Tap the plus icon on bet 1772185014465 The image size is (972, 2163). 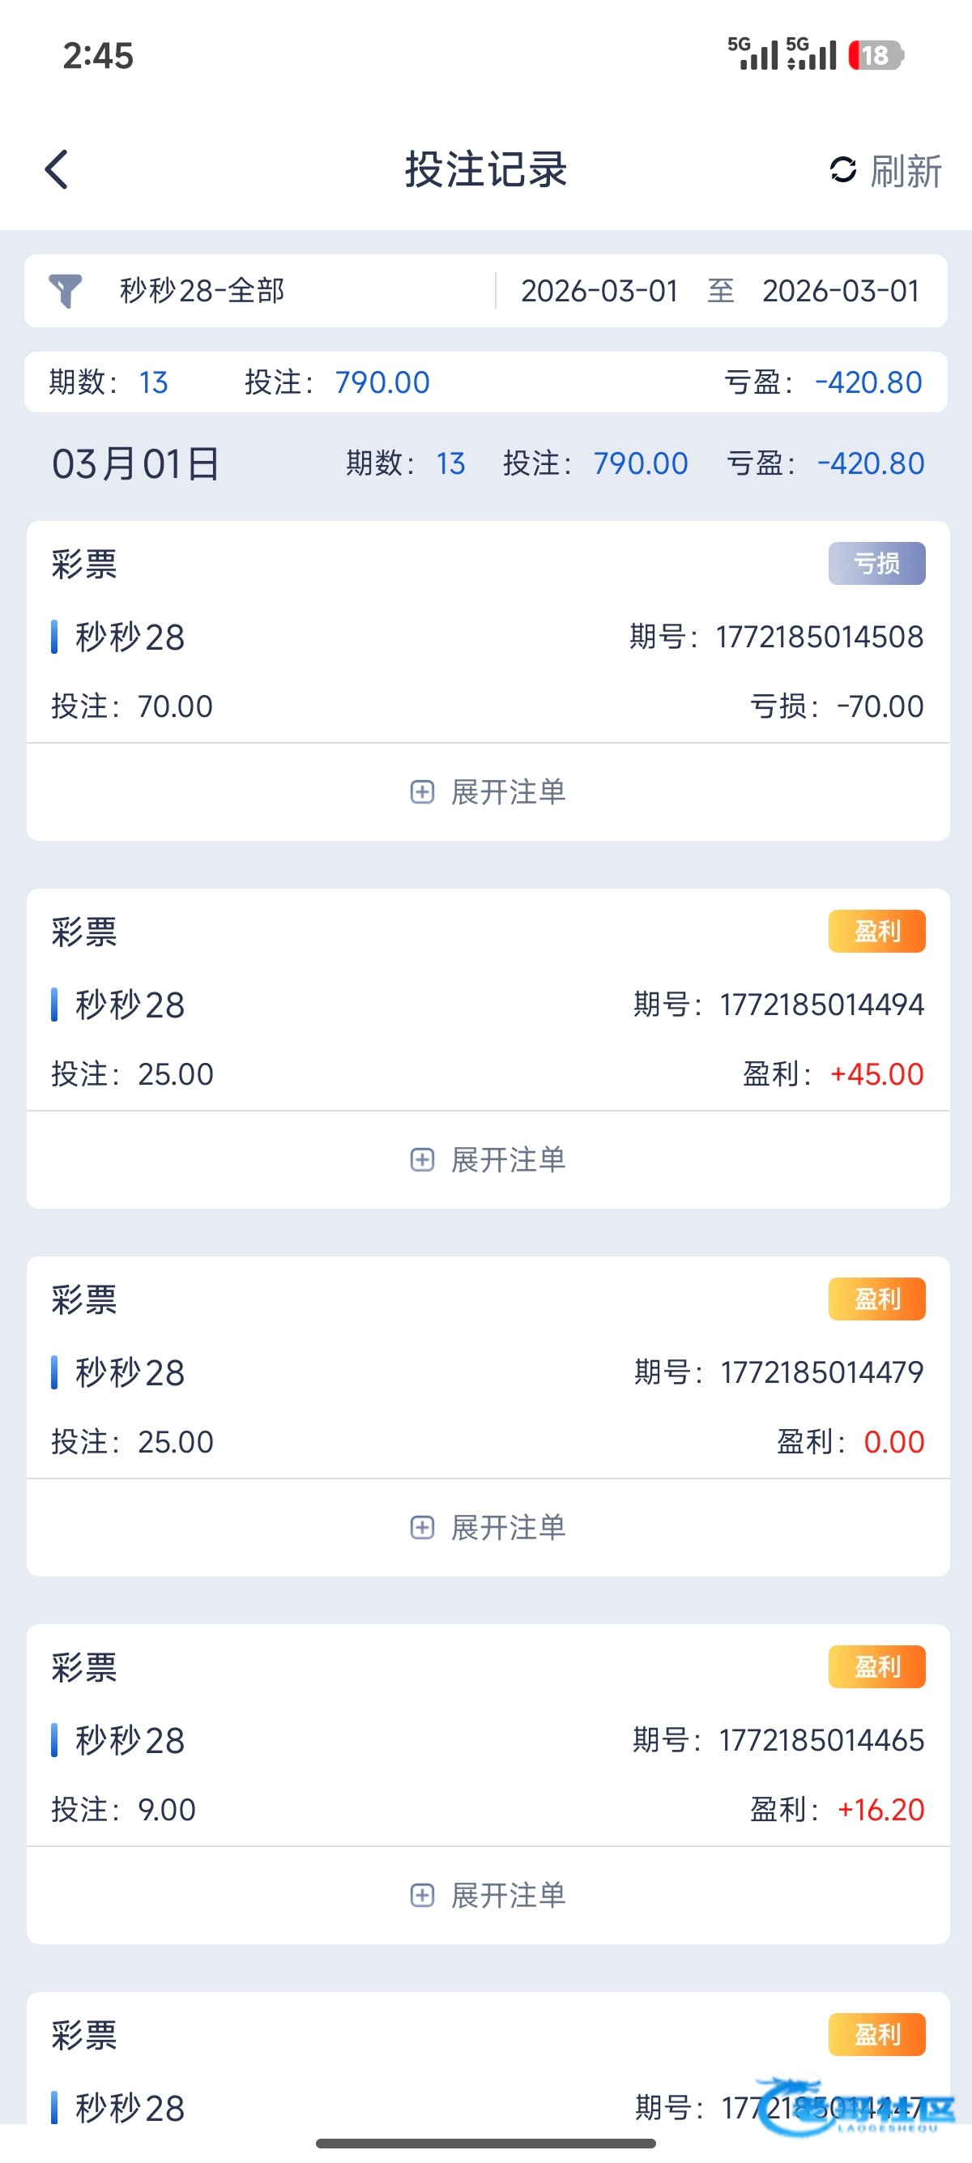tap(422, 1895)
